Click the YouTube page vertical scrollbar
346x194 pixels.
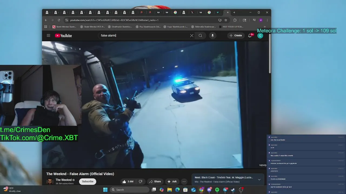click(x=270, y=54)
